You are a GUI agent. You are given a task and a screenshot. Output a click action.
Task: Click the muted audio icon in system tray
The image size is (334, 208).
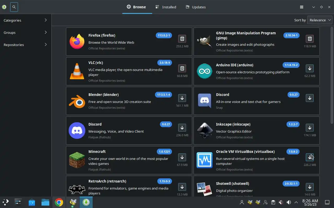(x=281, y=202)
